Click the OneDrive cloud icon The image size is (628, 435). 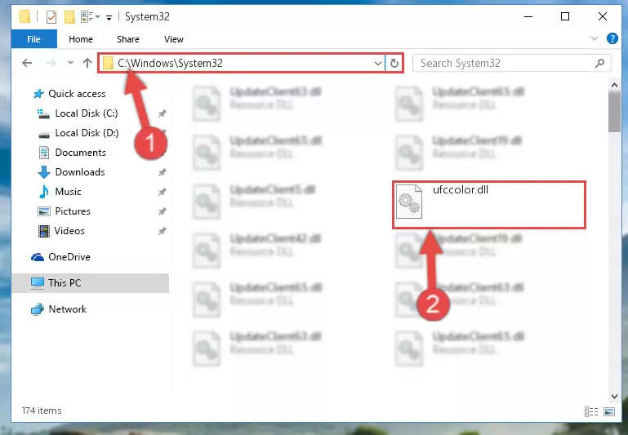point(38,257)
